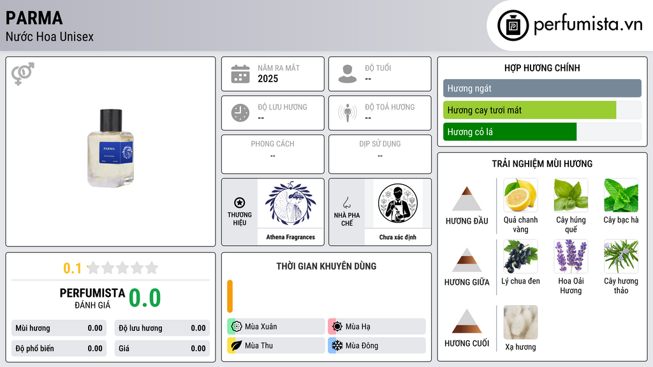The width and height of the screenshot is (653, 367).
Task: Click the unisex gender symbol icon
Action: click(x=23, y=74)
